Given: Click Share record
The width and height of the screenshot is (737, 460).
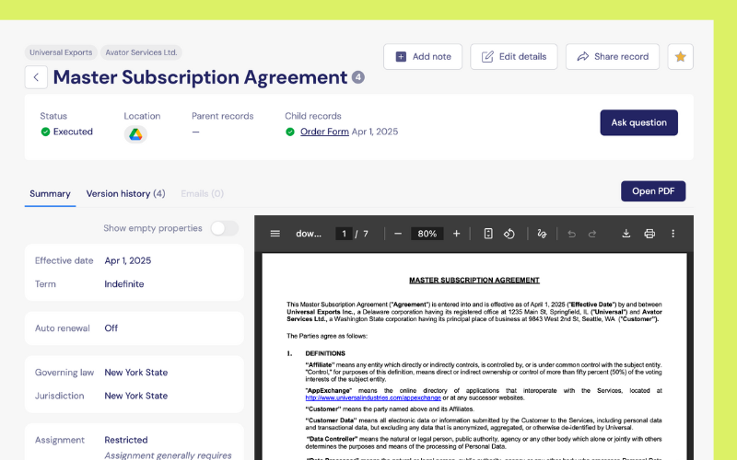Looking at the screenshot, I should pyautogui.click(x=613, y=57).
